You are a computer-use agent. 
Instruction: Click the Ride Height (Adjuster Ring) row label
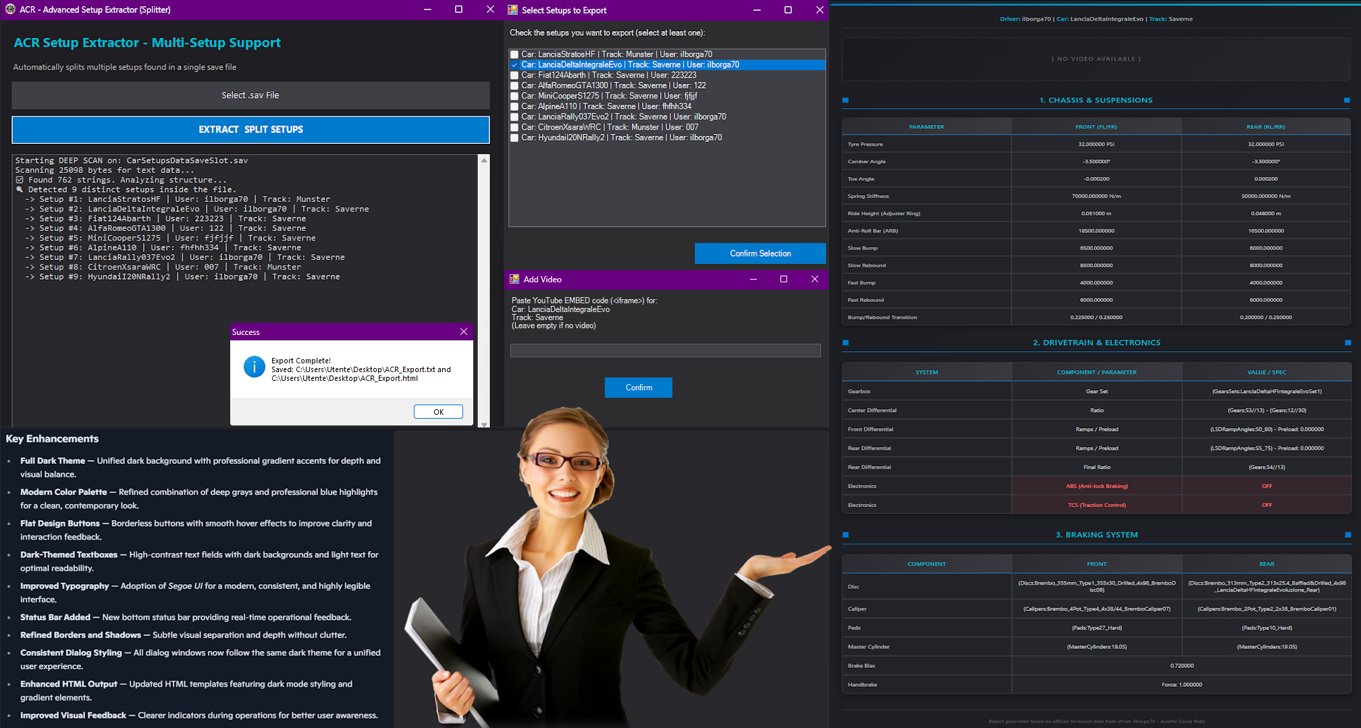(x=884, y=213)
